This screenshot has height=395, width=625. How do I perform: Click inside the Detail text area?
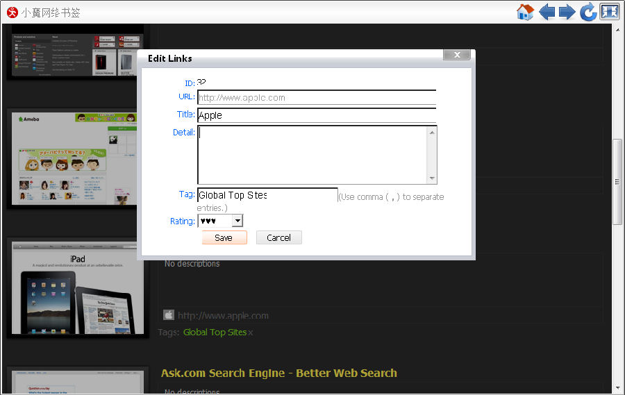[312, 154]
